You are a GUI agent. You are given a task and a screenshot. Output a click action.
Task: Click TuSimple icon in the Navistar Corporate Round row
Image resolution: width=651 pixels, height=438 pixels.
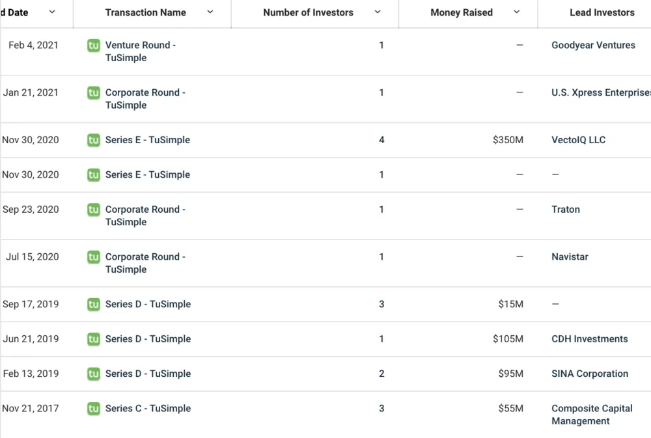click(x=94, y=257)
